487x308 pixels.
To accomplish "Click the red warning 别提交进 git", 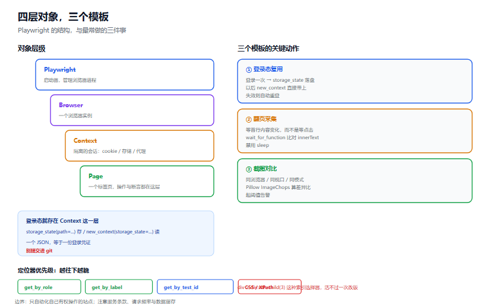I will [x=39, y=251].
